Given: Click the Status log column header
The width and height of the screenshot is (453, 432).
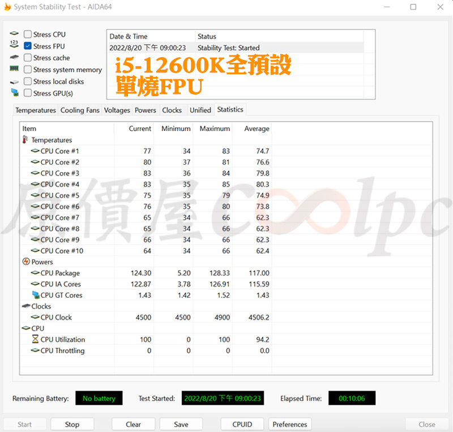Looking at the screenshot, I should point(279,36).
